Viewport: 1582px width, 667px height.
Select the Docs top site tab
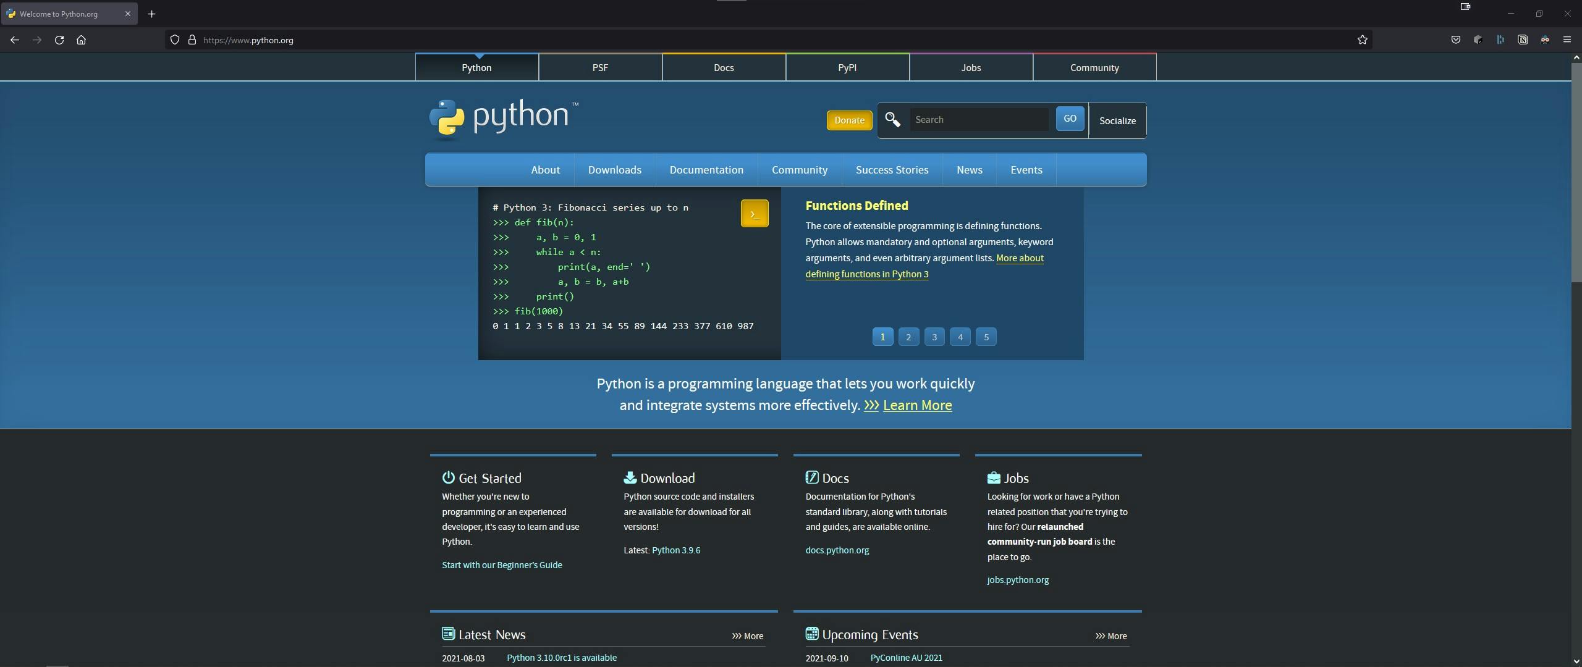click(724, 67)
